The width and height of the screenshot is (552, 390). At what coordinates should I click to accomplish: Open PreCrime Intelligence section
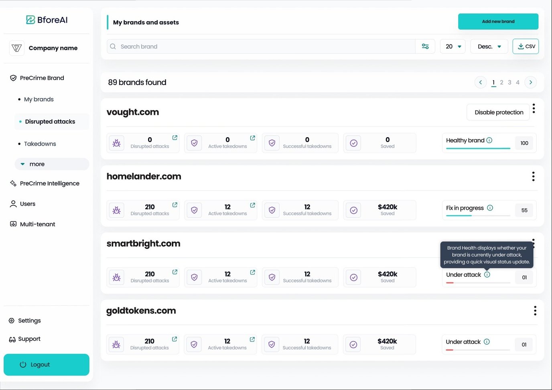[x=45, y=183]
